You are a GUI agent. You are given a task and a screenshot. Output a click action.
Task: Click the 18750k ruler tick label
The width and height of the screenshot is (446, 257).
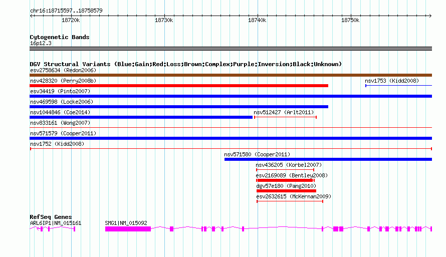[x=350, y=20]
